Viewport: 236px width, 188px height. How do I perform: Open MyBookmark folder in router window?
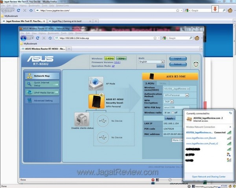pyautogui.click(x=29, y=44)
